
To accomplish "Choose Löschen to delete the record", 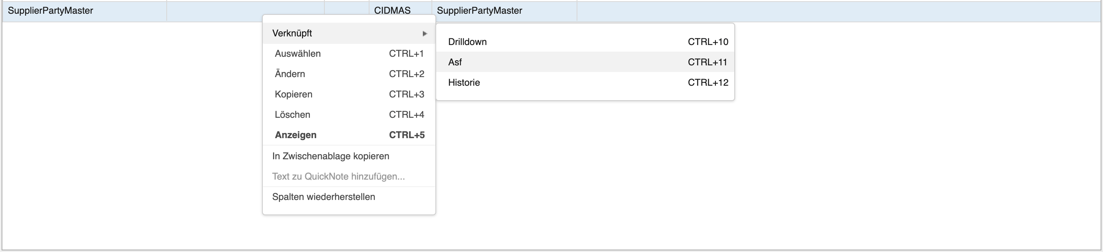I will click(x=293, y=115).
